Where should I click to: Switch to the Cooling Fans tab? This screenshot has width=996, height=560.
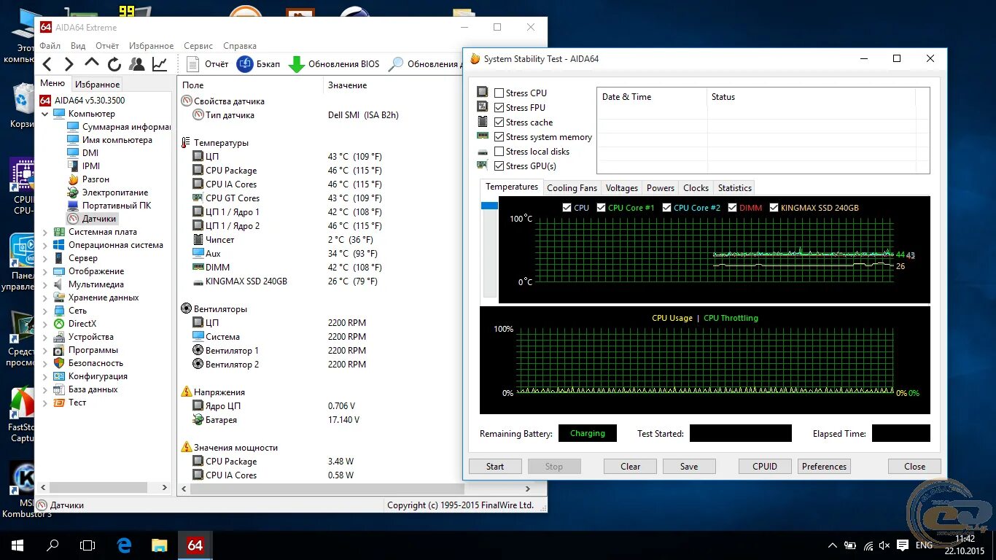click(572, 188)
